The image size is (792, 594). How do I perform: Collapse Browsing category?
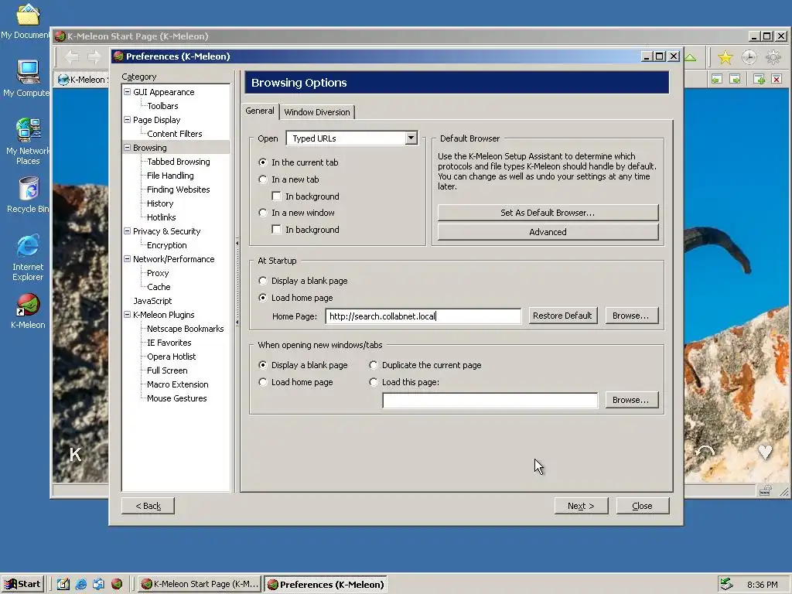128,148
